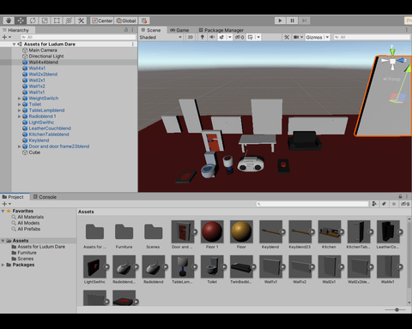The image size is (412, 329).
Task: Toggle 2D view mode
Action: coord(191,37)
